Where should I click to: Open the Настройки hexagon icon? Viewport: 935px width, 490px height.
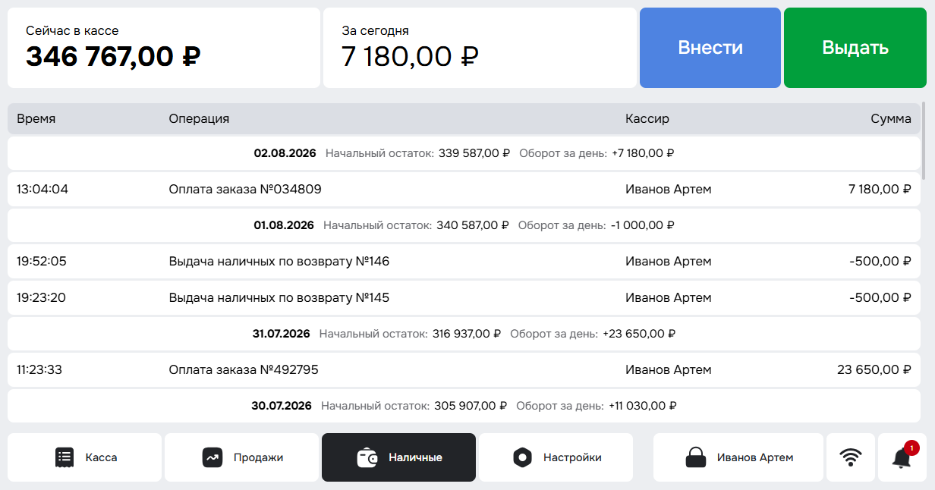522,457
